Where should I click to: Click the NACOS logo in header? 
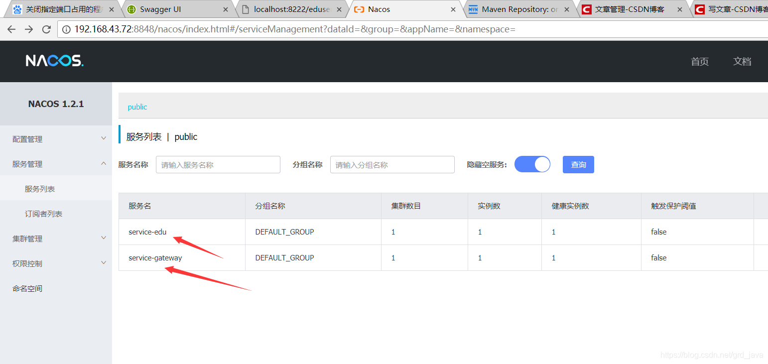(55, 61)
